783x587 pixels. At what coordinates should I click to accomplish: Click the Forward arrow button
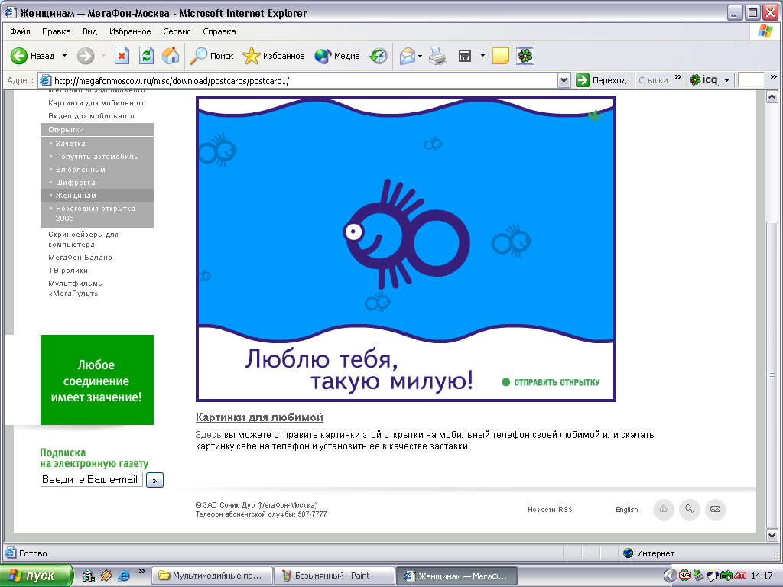coord(86,56)
